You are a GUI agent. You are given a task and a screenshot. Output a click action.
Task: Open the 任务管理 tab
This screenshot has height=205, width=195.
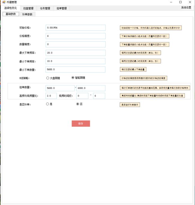pos(45,8)
